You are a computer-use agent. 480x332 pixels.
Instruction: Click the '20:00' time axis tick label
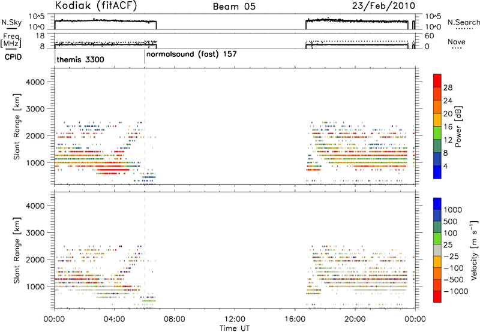(x=355, y=319)
